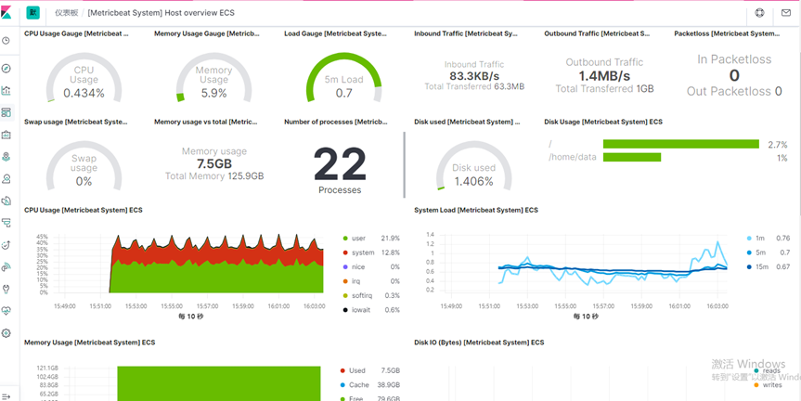Screen dimensions: 801x401
Task: Click the Disk used gauge
Action: (473, 165)
